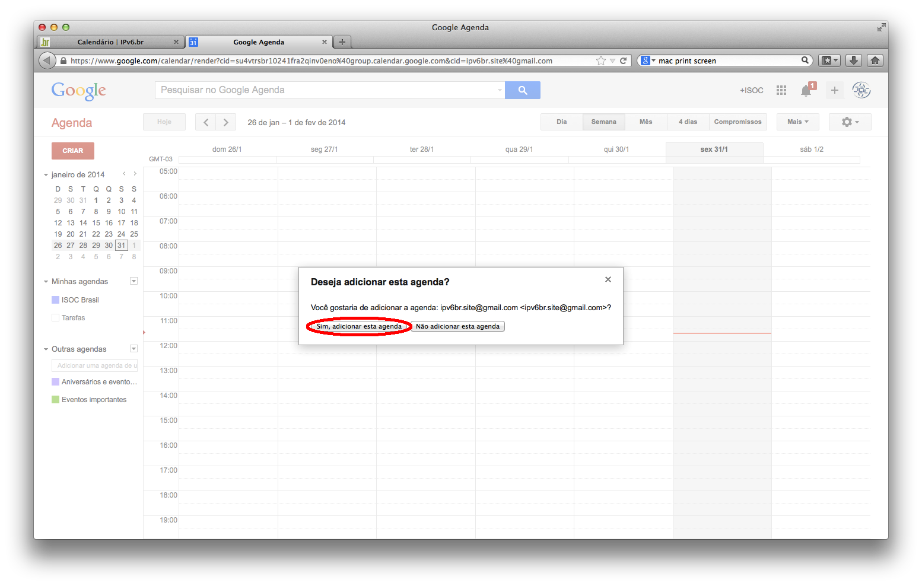Switch to the 4 dias view

688,122
